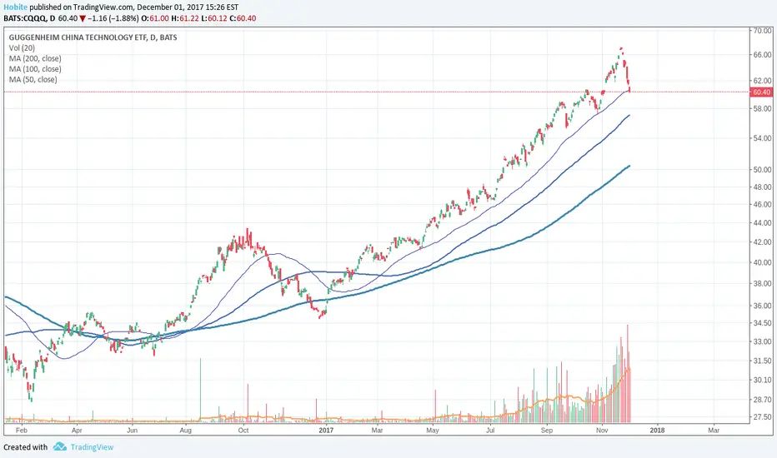
Task: Click the Jul label on time axis
Action: point(490,431)
